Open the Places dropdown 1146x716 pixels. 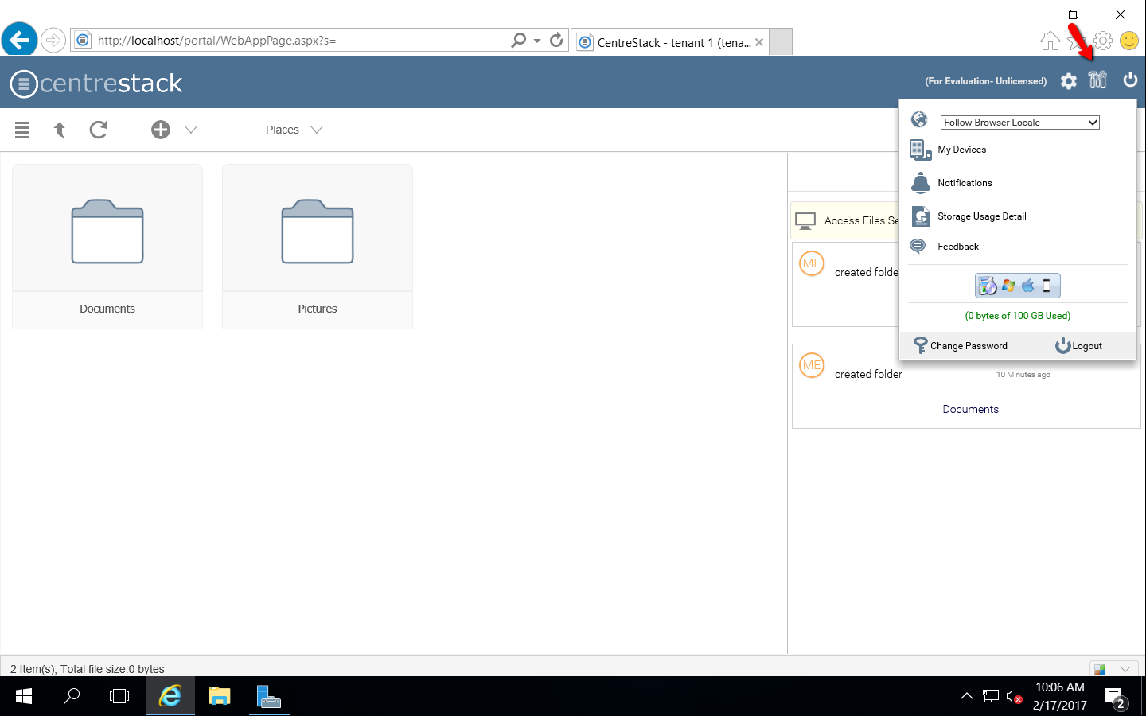click(294, 130)
